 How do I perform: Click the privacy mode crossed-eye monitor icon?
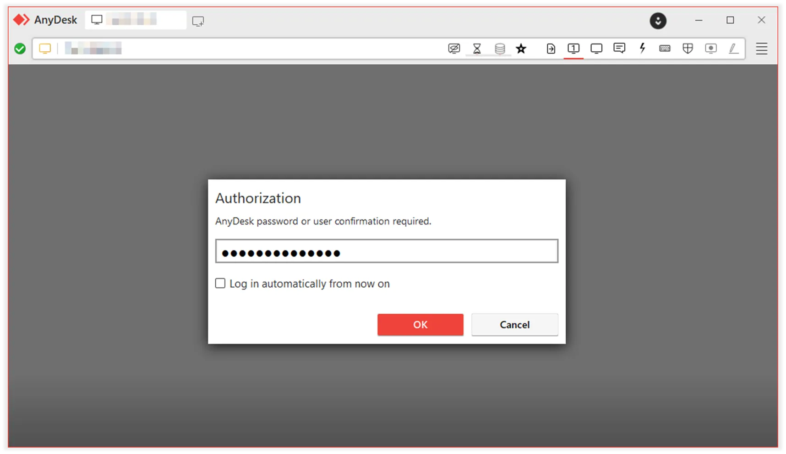(454, 49)
